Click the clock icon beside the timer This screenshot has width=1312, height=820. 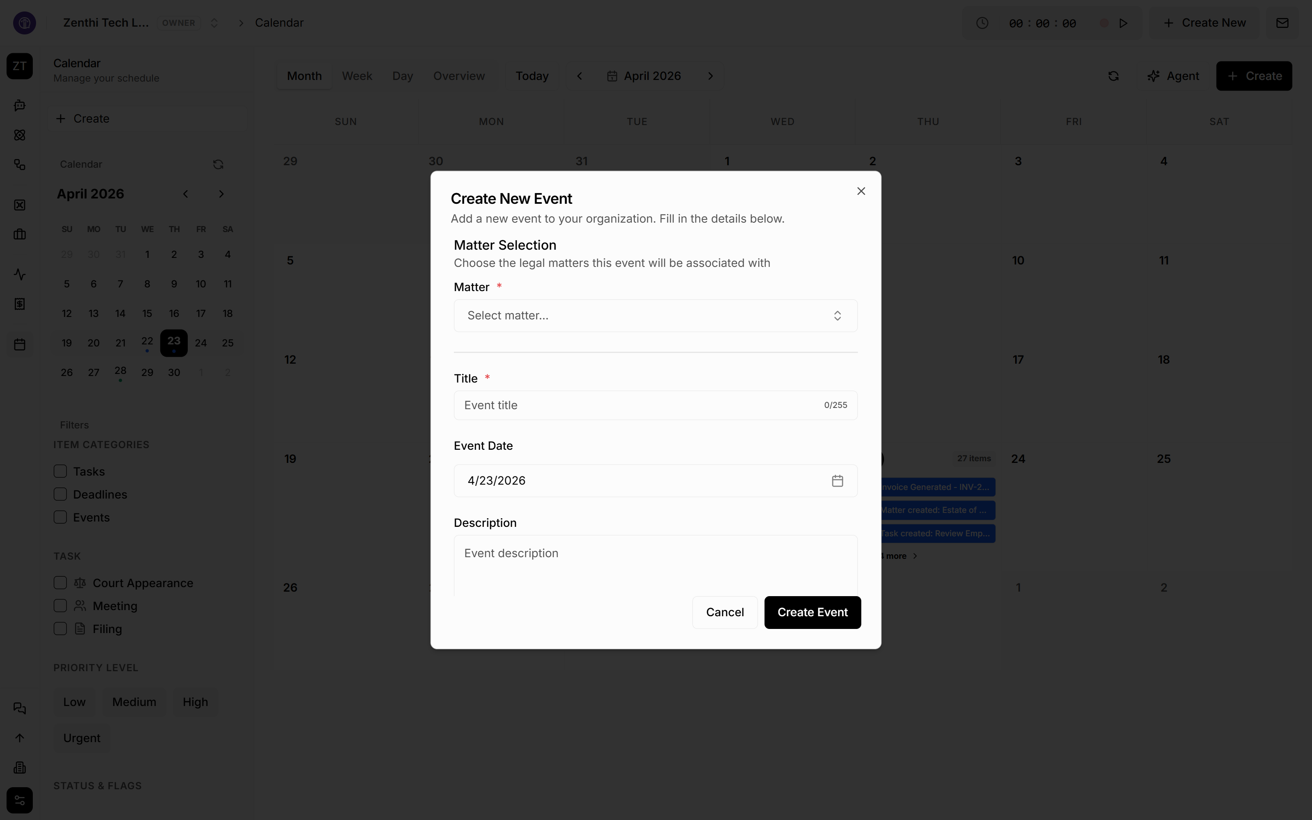(982, 23)
